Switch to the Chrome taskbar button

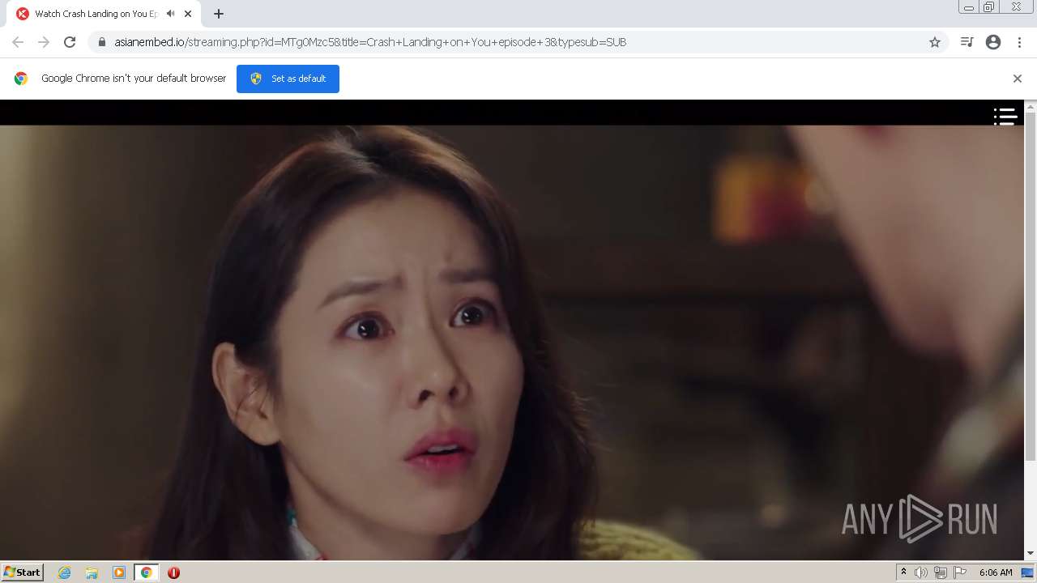(x=147, y=572)
